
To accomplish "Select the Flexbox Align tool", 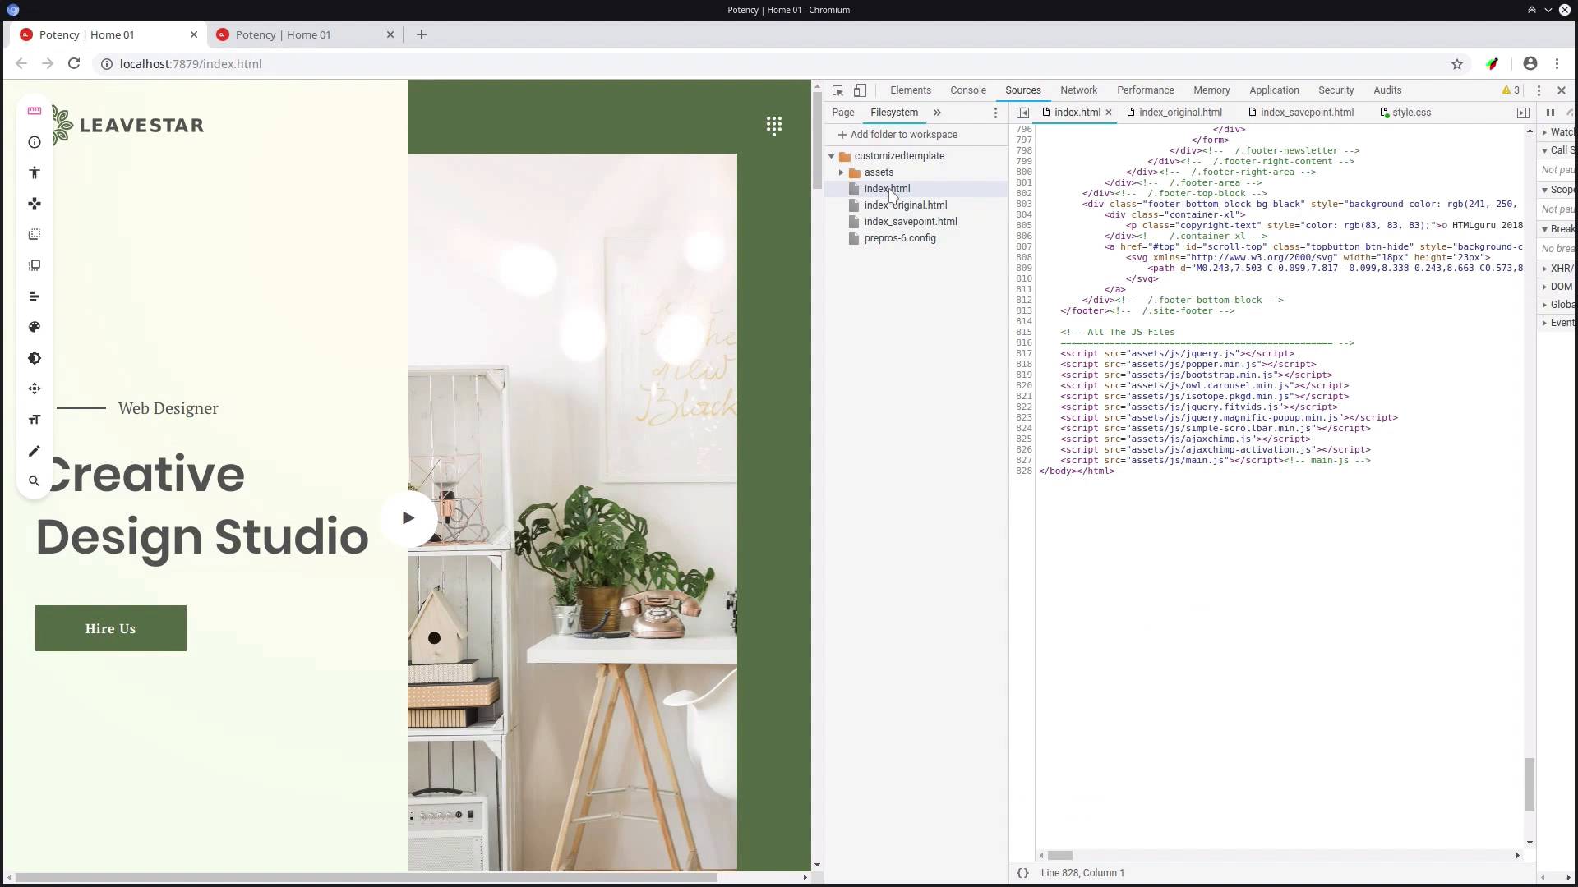I will tap(35, 296).
